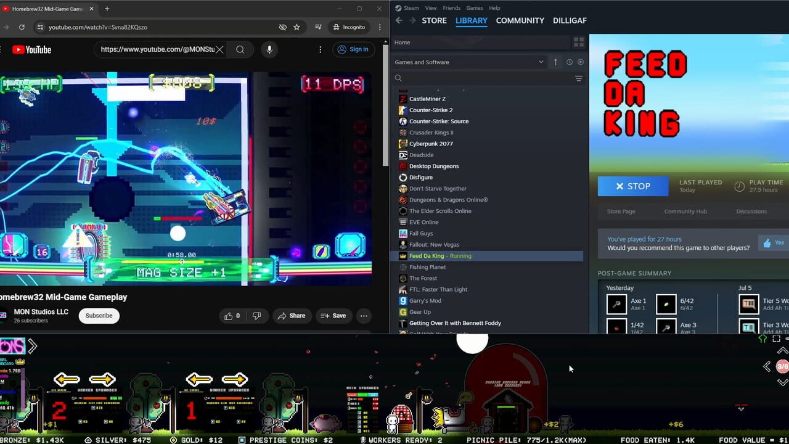
Task: Open the COMMUNITY tab in Steam
Action: 520,20
